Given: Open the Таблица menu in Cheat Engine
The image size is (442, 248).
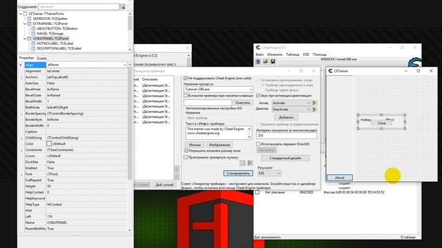Looking at the screenshot, I should coord(292,54).
